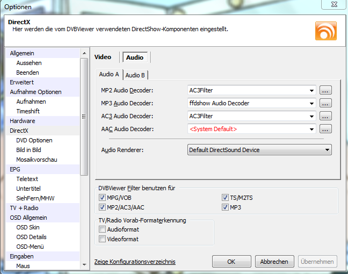Image resolution: width=348 pixels, height=274 pixels.
Task: Select DirectX in the options tree
Action: click(42, 131)
